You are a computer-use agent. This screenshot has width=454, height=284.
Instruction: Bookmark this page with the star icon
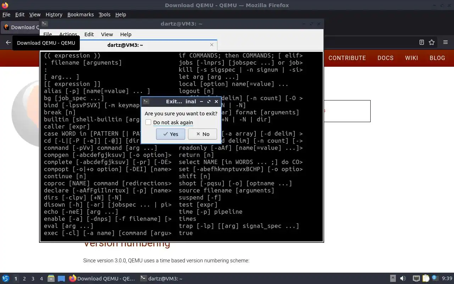(432, 42)
